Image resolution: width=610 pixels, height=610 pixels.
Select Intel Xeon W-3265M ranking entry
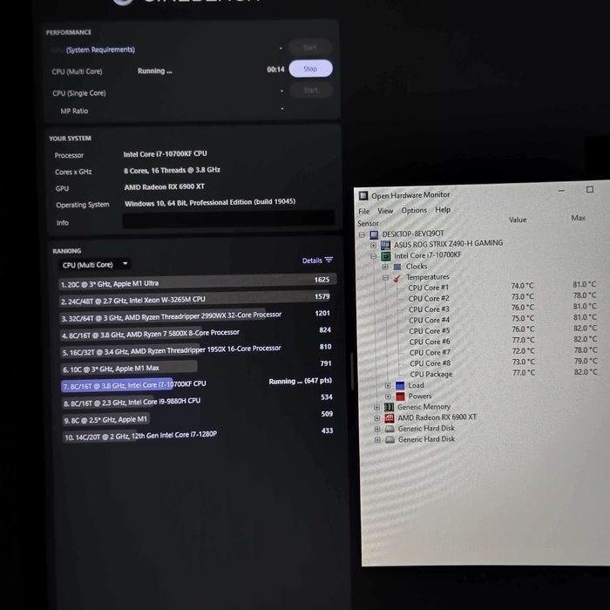tap(198, 299)
